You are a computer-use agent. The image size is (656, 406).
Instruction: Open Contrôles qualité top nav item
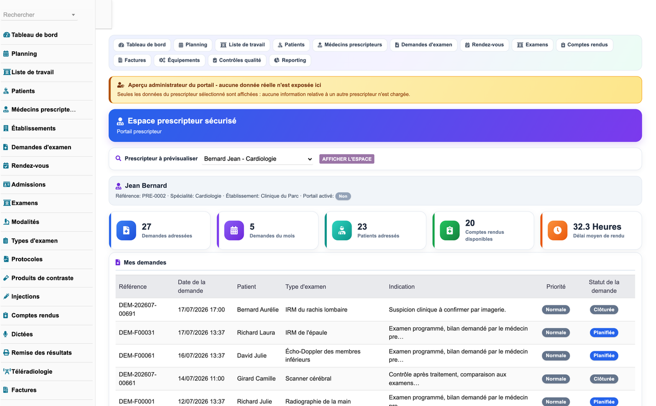coord(237,60)
